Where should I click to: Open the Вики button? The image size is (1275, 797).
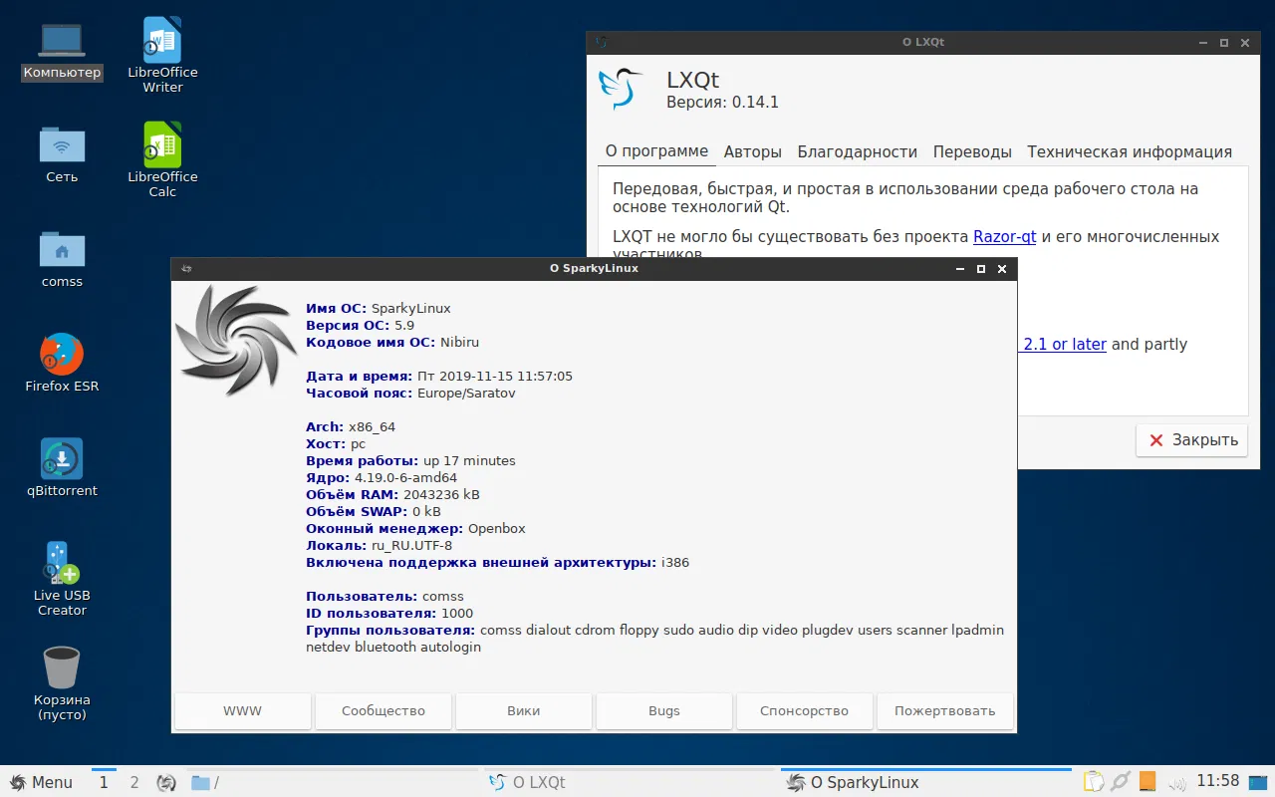coord(524,711)
